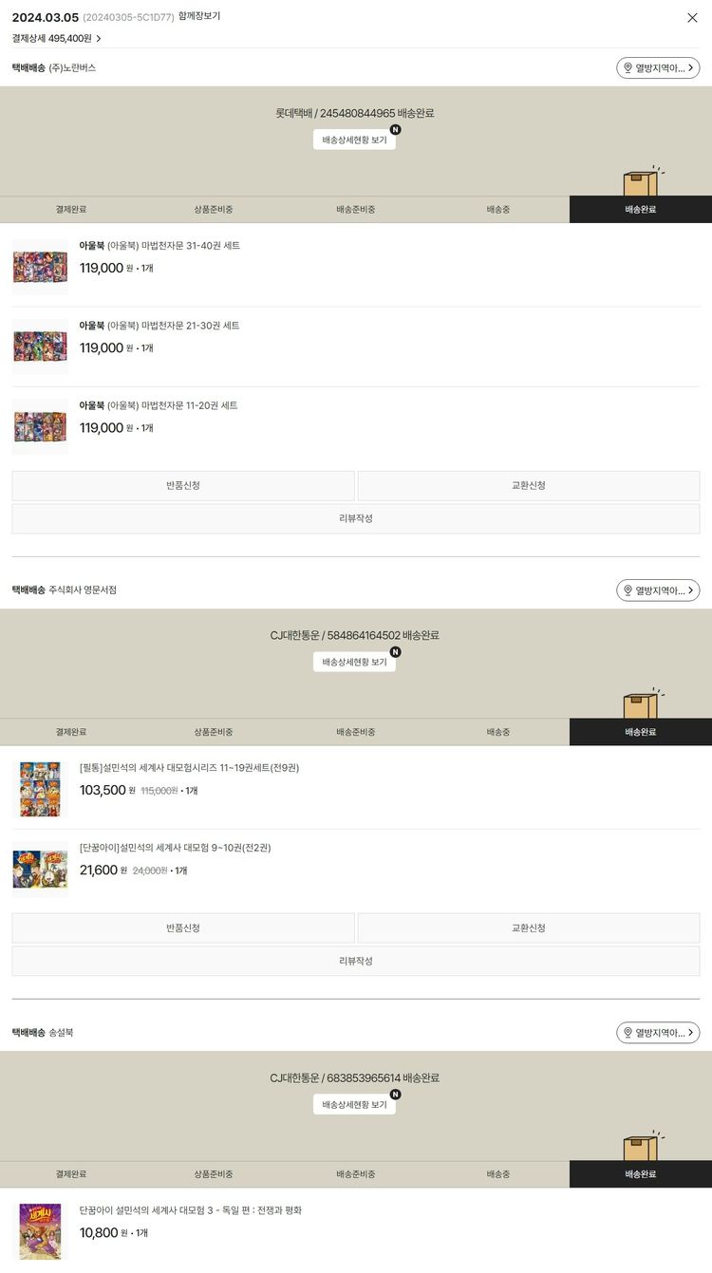Open 열방지역아 location button for 송설북
The image size is (712, 1273).
(x=658, y=1033)
